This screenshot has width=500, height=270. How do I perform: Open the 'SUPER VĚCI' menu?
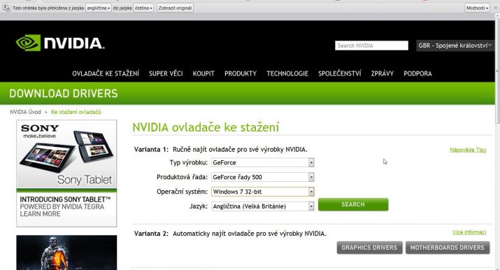166,73
